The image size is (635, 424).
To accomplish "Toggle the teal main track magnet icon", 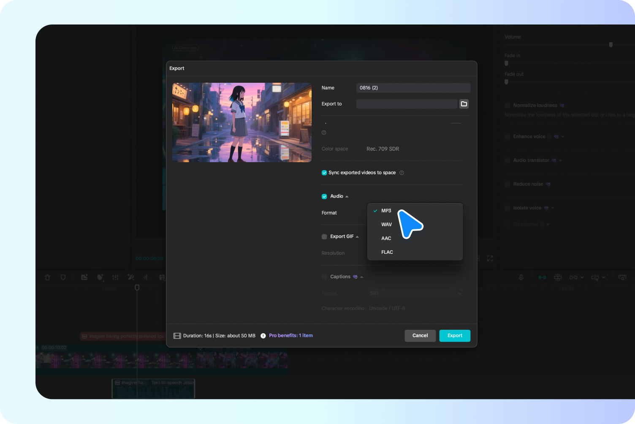I will (542, 277).
